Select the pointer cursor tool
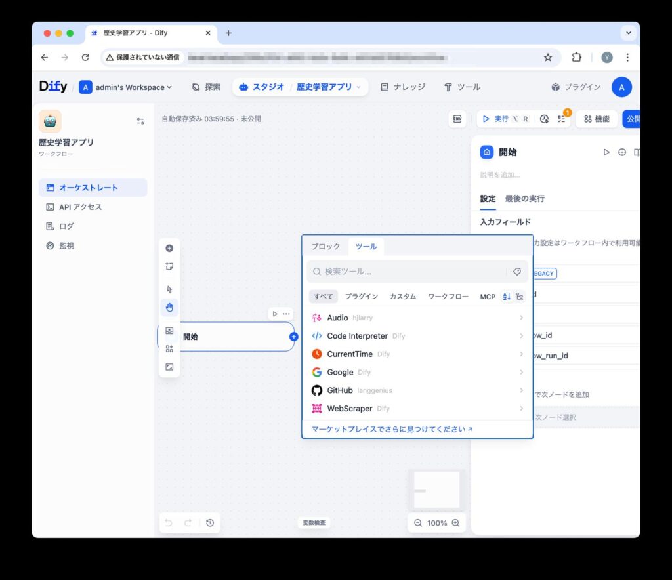This screenshot has width=672, height=580. click(169, 289)
